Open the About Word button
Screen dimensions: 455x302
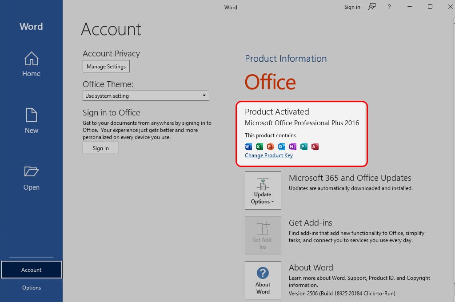pyautogui.click(x=263, y=280)
